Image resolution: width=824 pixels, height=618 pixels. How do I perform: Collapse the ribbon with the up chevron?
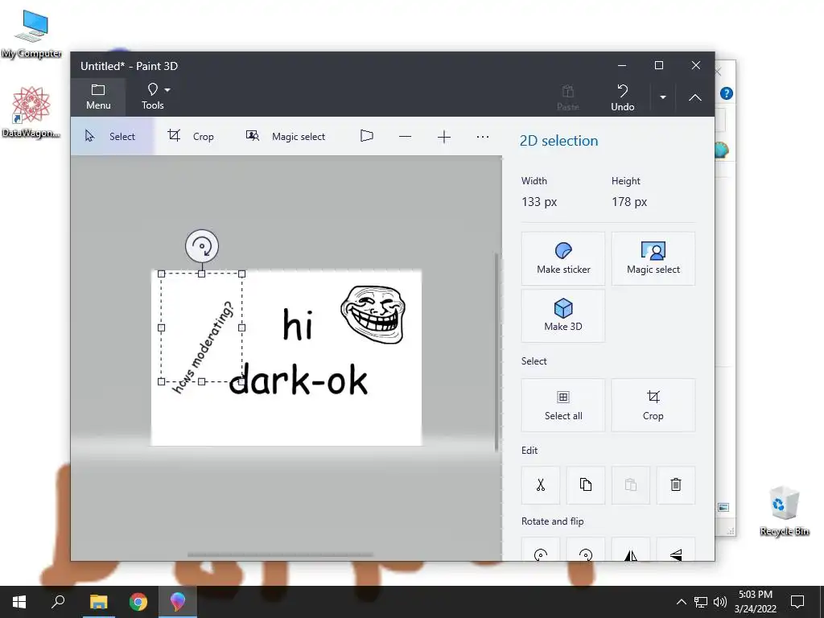pos(694,97)
